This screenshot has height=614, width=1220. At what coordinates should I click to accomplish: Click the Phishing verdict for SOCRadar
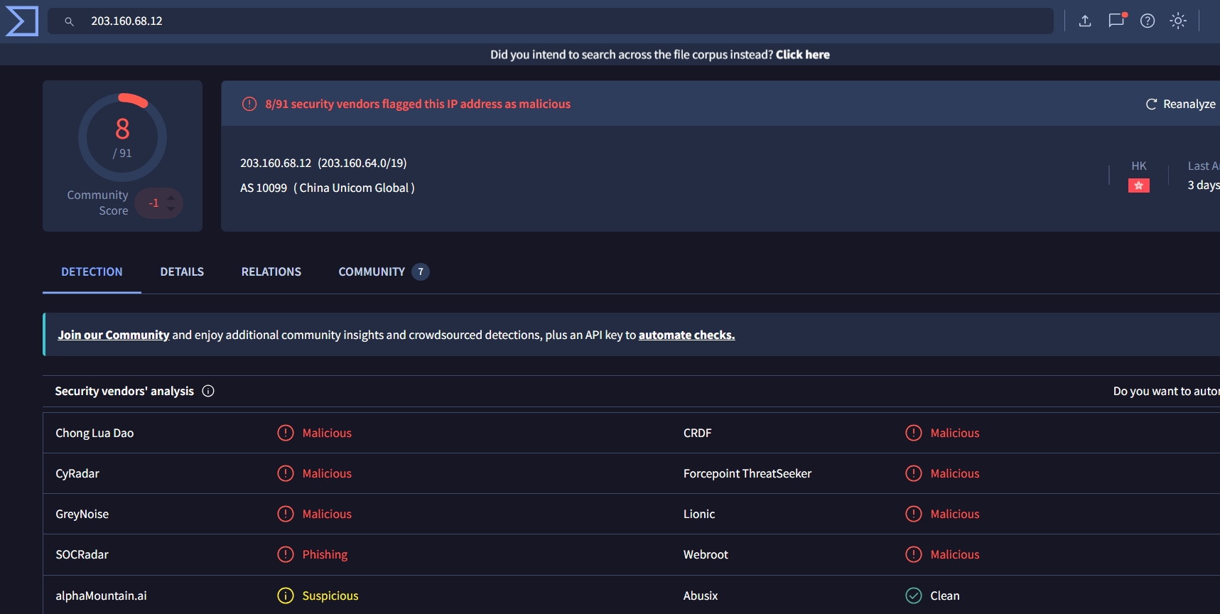tap(325, 554)
